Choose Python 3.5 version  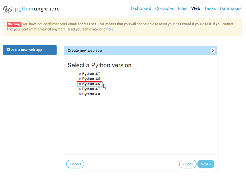click(91, 79)
